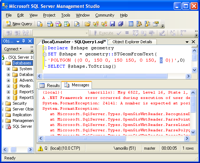Click the Save floppy disk icon
This screenshot has height=163, width=200.
(112, 24)
